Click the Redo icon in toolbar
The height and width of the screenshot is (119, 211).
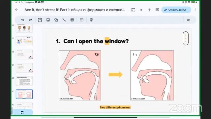31,20
